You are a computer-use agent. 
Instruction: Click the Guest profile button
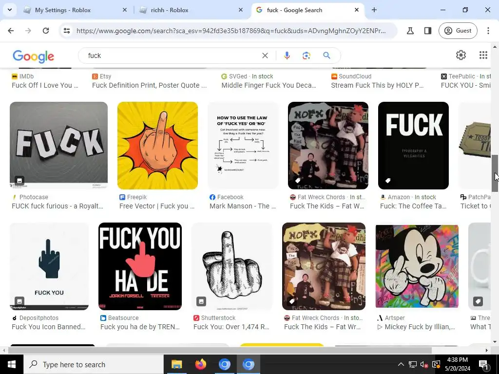458,31
